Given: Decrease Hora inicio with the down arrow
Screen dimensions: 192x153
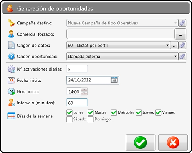Looking at the screenshot, I should pyautogui.click(x=84, y=93).
